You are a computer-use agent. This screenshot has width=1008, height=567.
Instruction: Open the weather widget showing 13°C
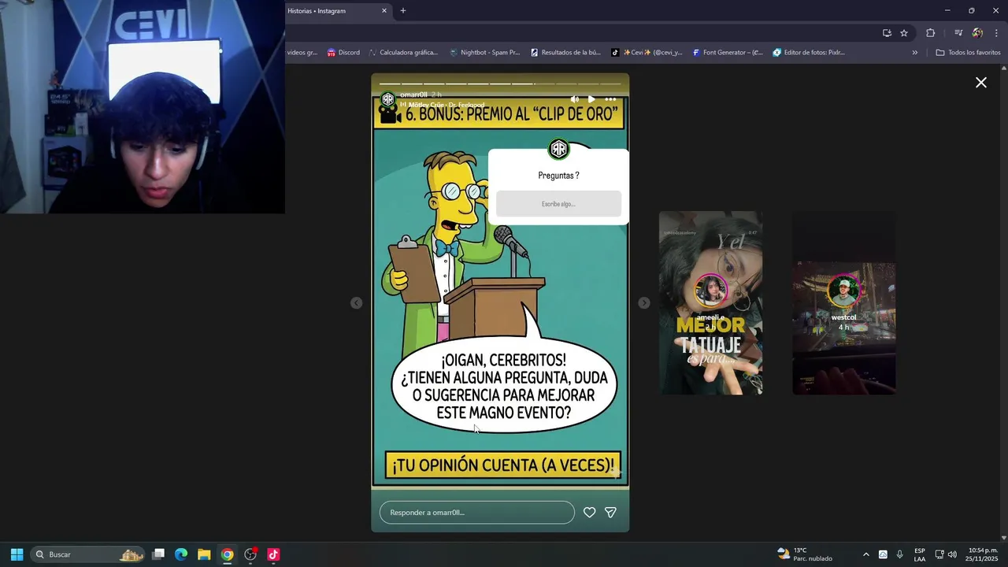[x=804, y=554]
